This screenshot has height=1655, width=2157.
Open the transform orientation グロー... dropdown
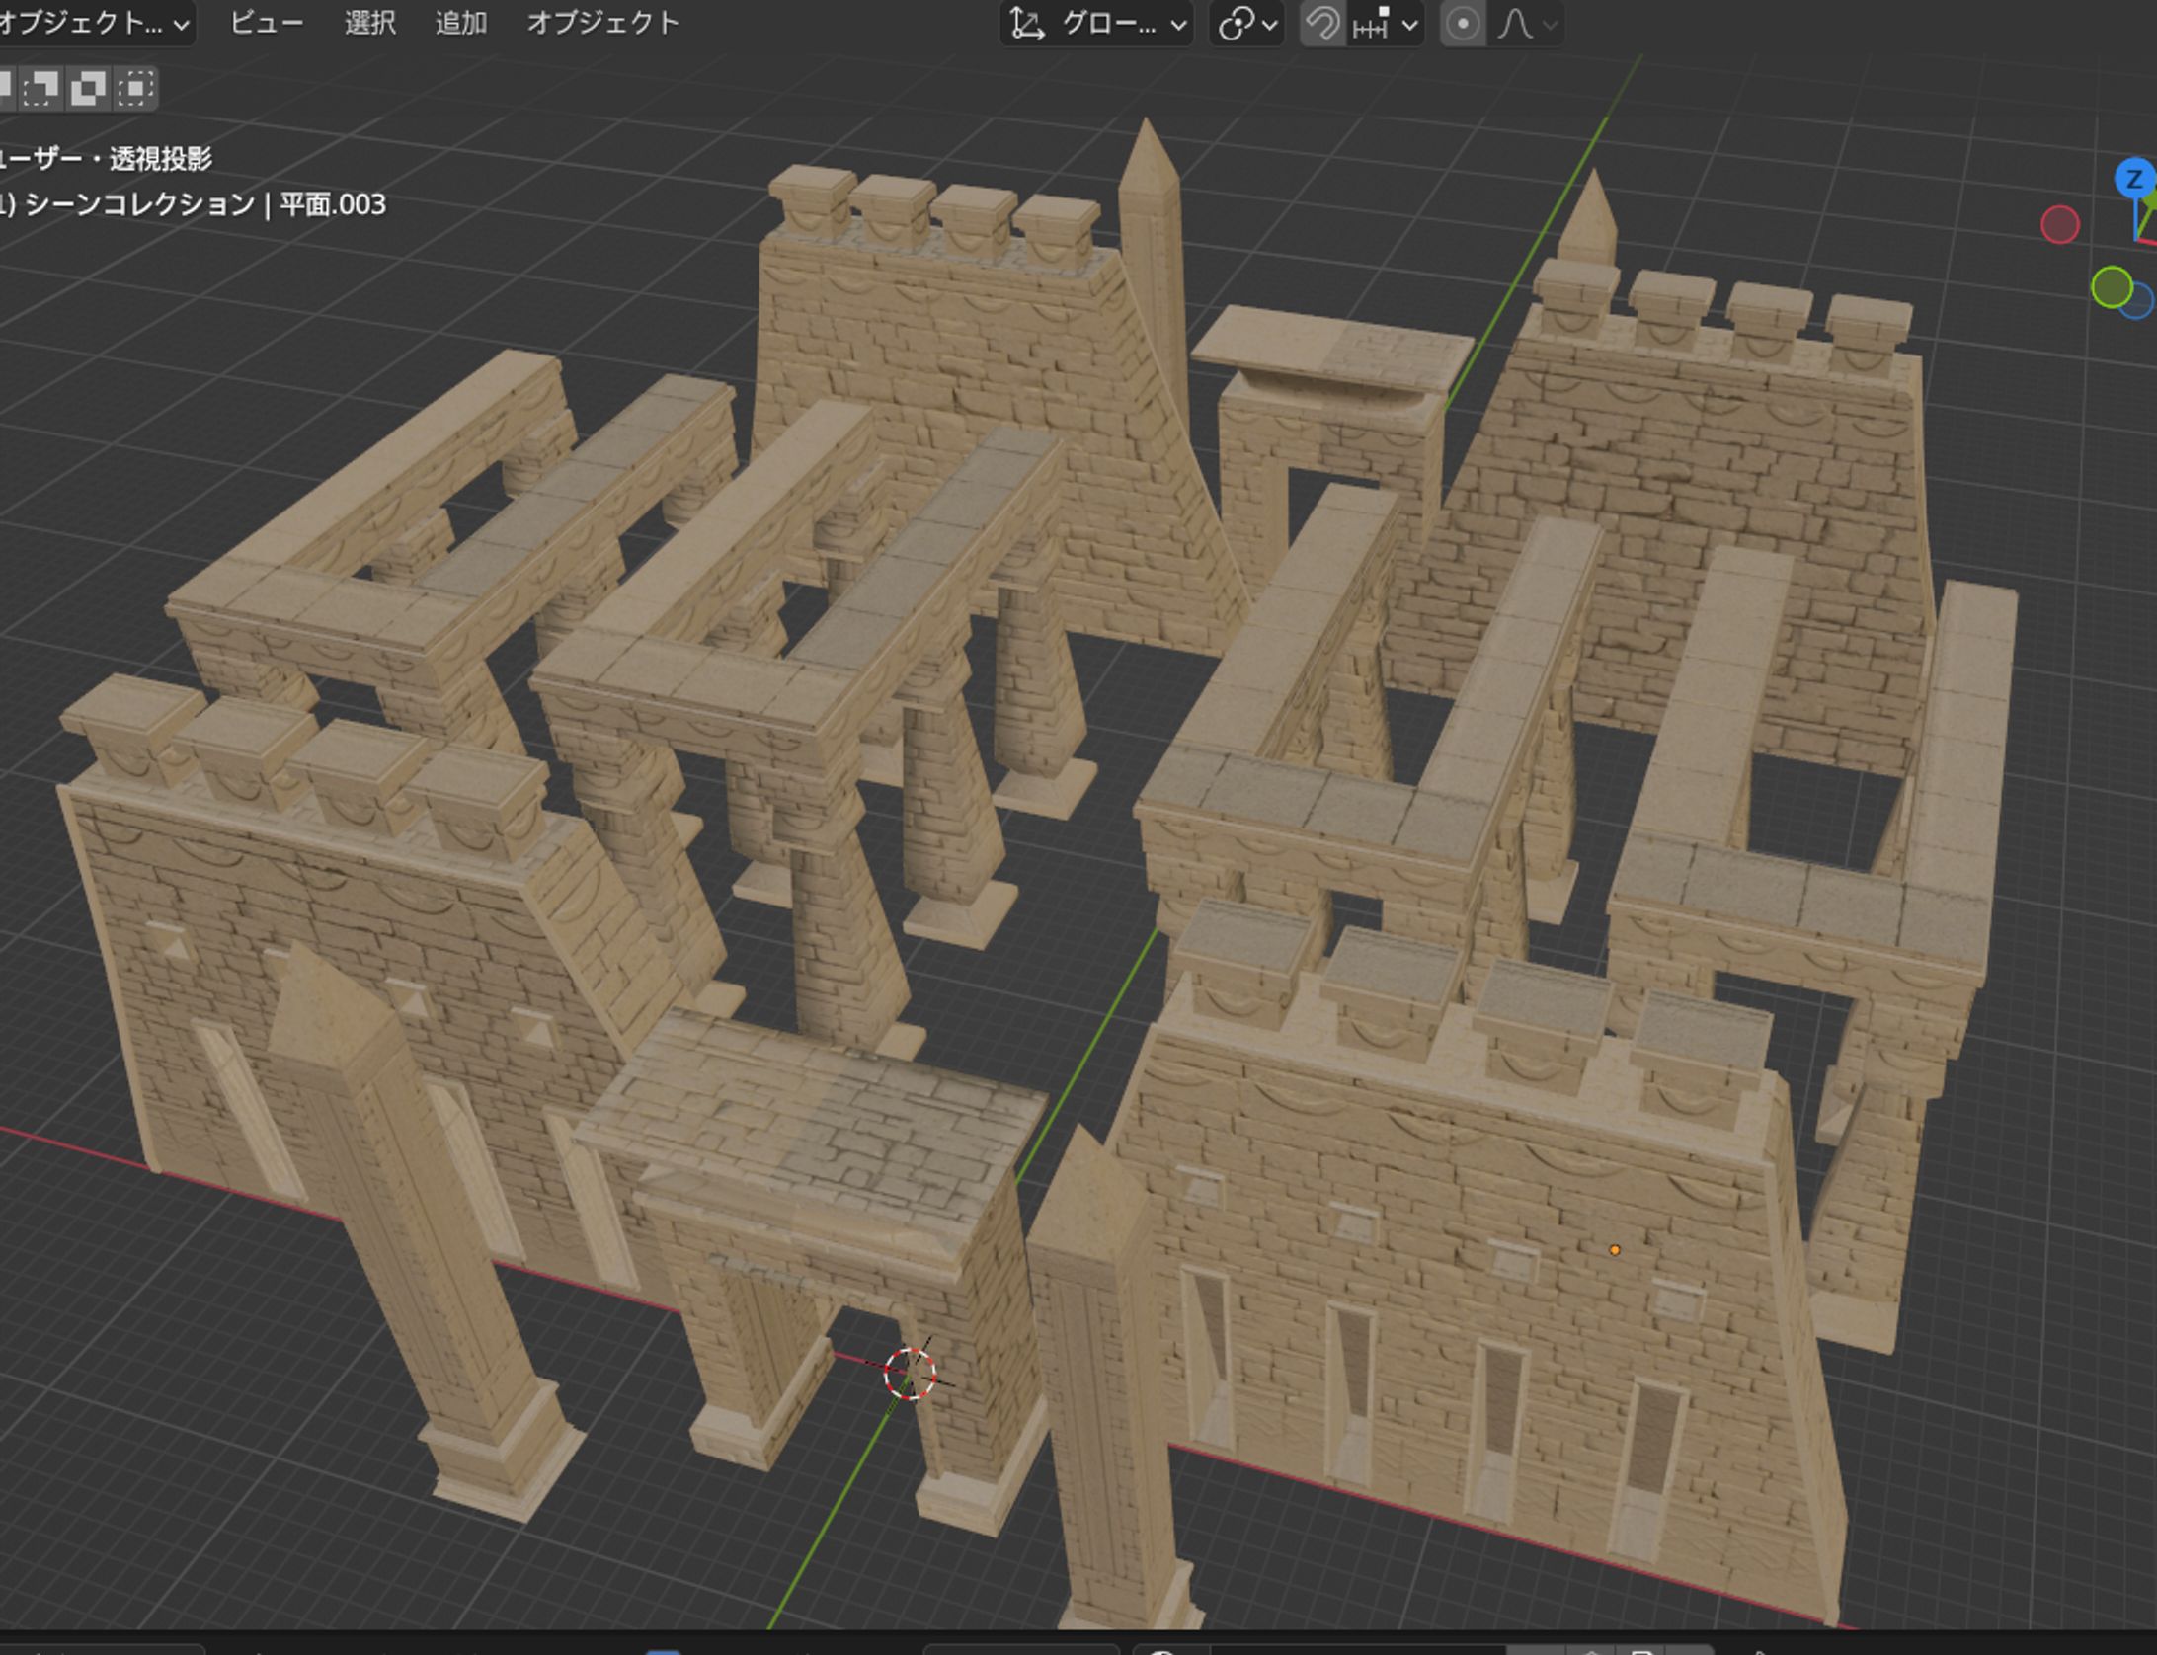tap(1096, 24)
